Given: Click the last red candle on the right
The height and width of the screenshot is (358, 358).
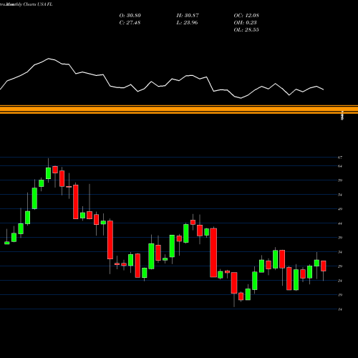Looking at the screenshot, I should [x=324, y=266].
